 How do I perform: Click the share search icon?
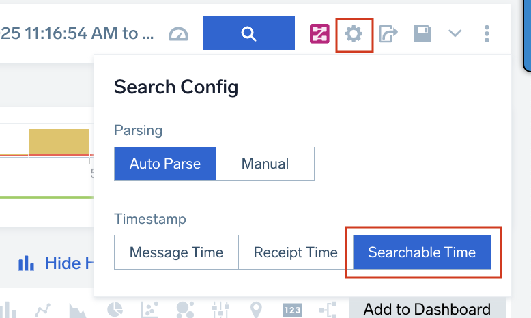pyautogui.click(x=388, y=33)
